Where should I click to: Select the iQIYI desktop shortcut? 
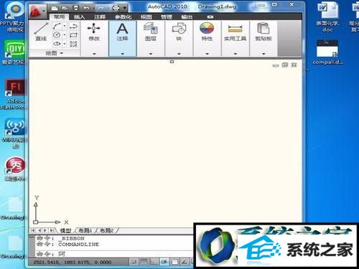pos(14,52)
